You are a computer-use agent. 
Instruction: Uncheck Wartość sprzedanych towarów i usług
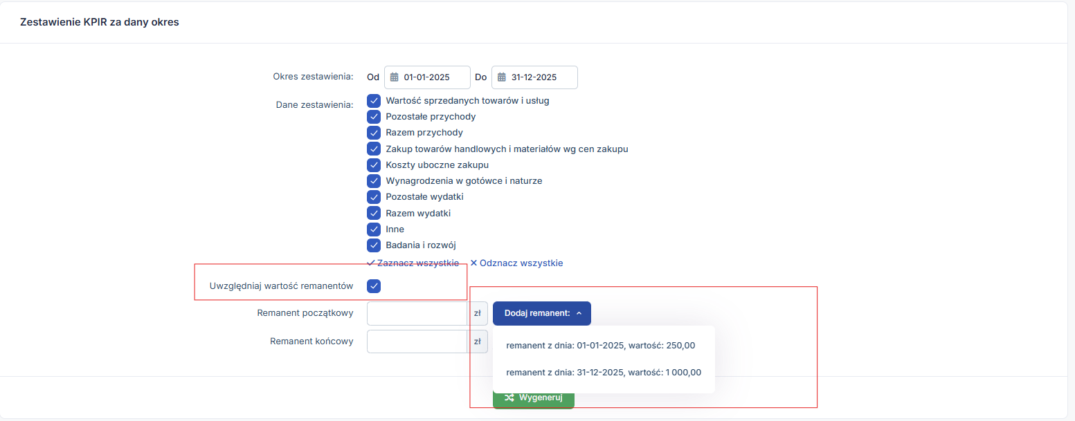(x=374, y=101)
